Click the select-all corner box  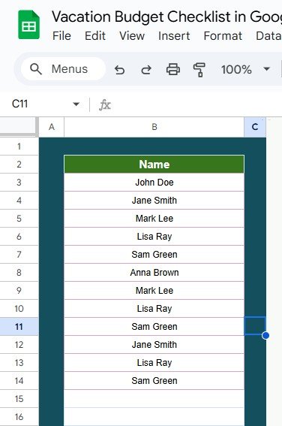point(19,126)
